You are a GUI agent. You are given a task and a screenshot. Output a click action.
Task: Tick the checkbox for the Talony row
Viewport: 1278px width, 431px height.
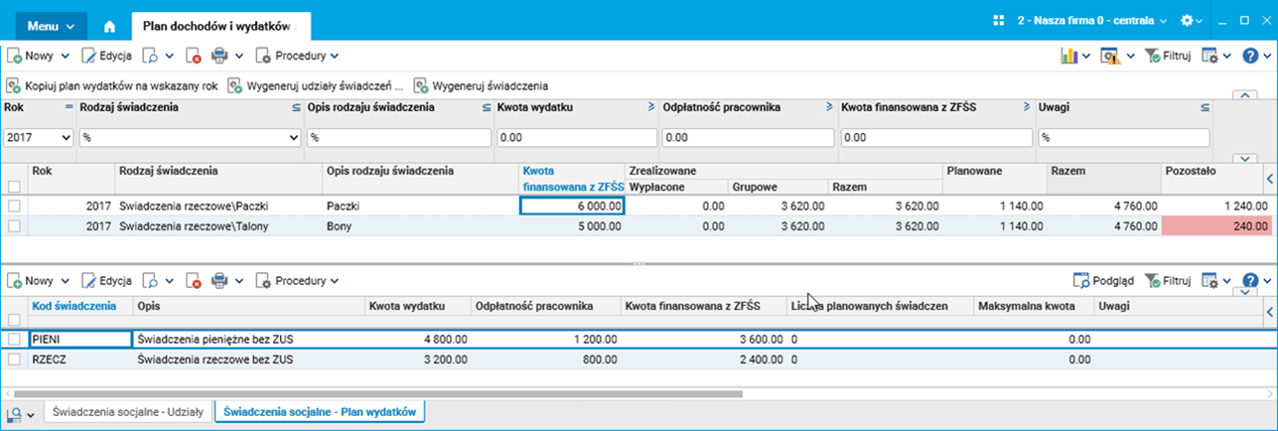point(14,225)
